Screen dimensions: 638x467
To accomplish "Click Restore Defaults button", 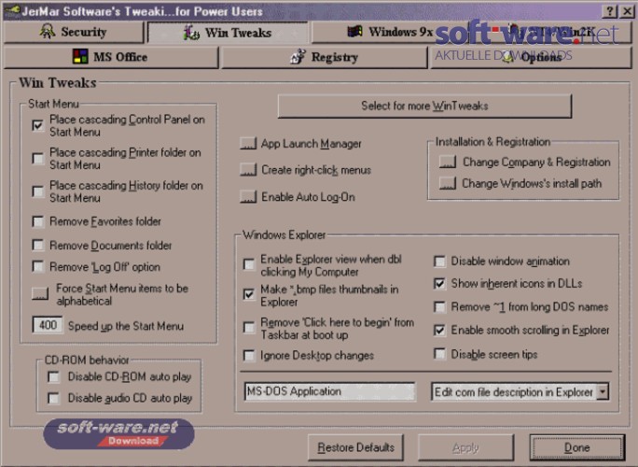I will (355, 447).
